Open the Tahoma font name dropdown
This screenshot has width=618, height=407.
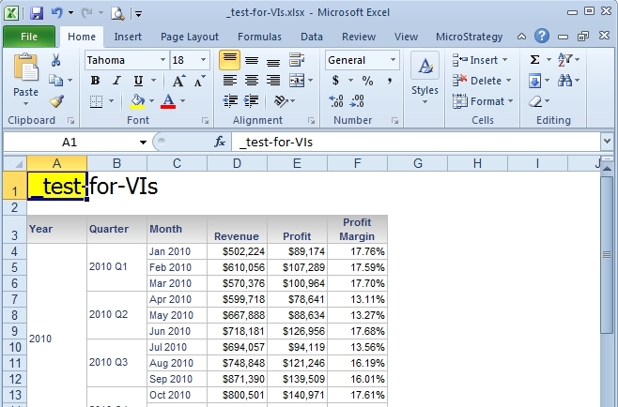tap(162, 60)
